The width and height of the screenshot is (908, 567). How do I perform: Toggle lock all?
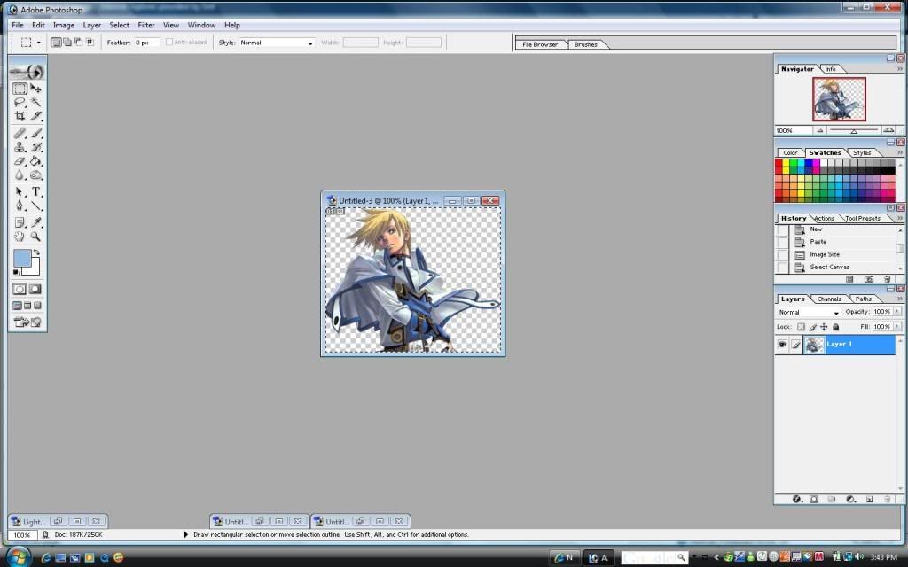coord(835,327)
